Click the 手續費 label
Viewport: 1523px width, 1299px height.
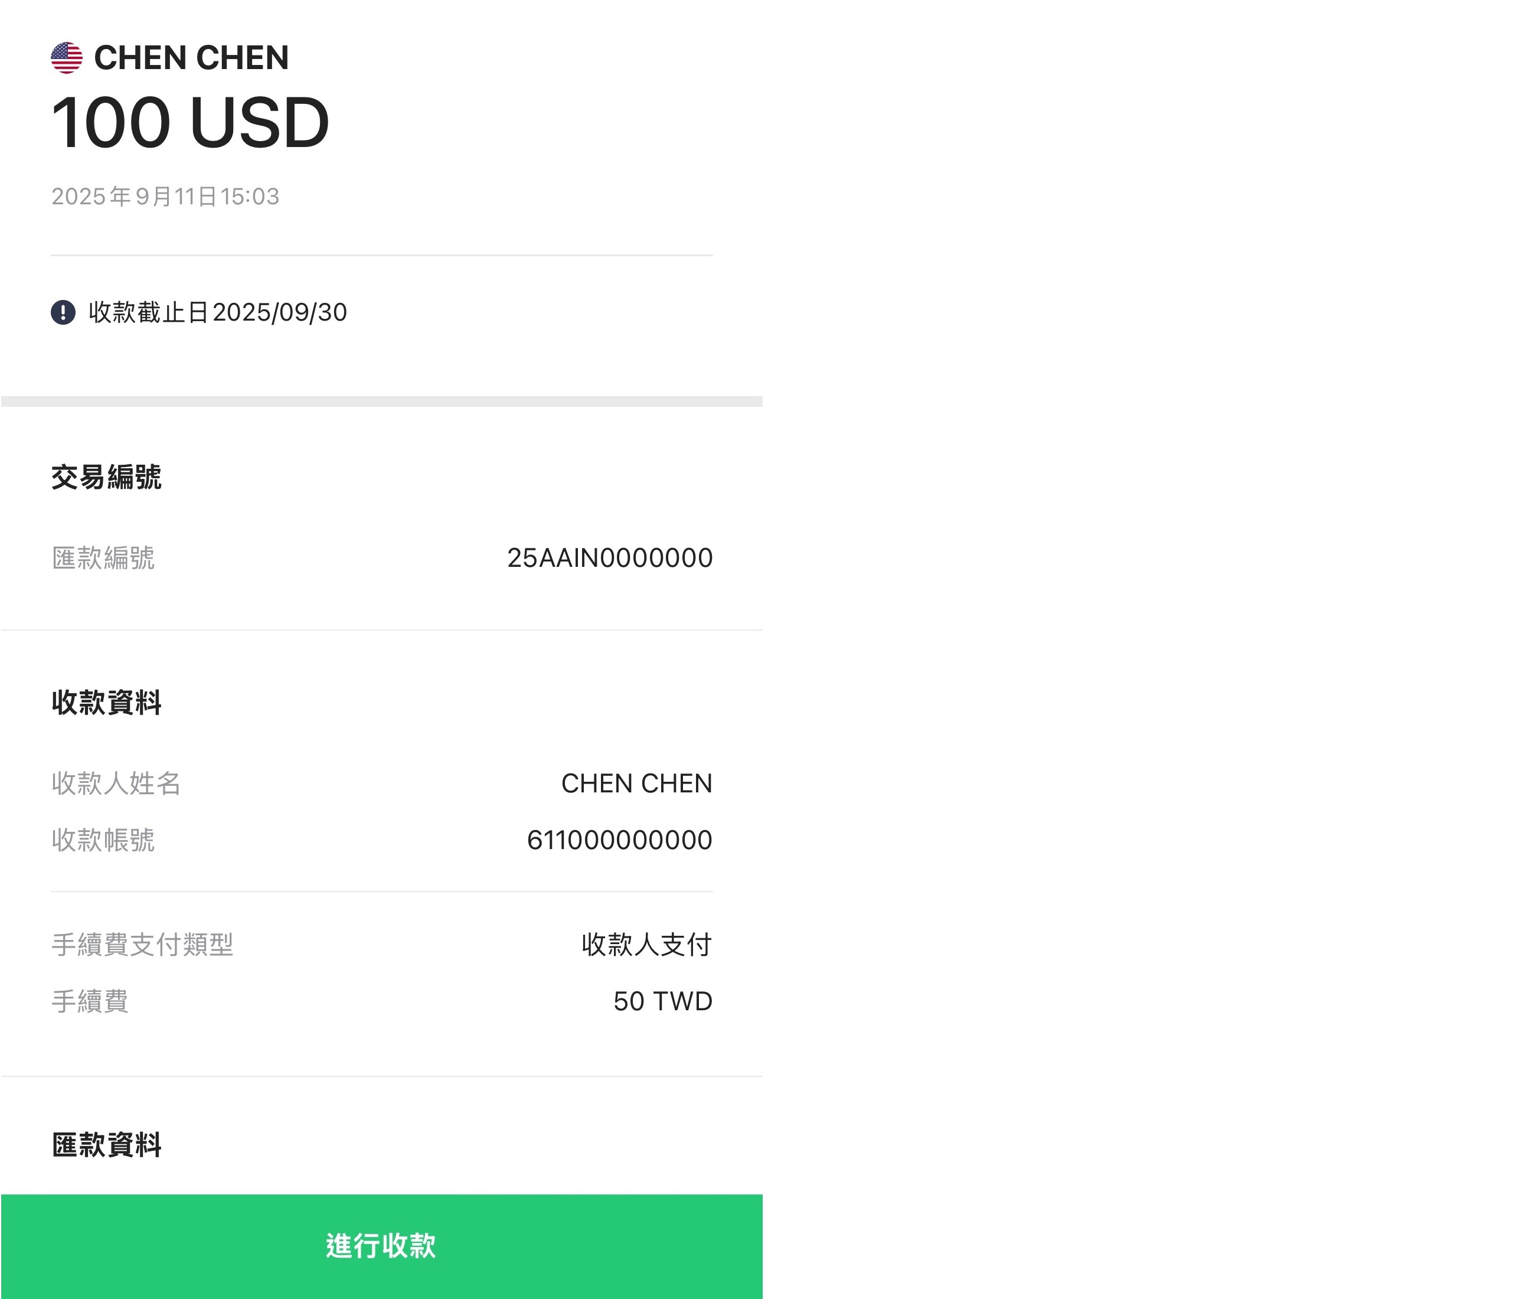(x=90, y=1001)
